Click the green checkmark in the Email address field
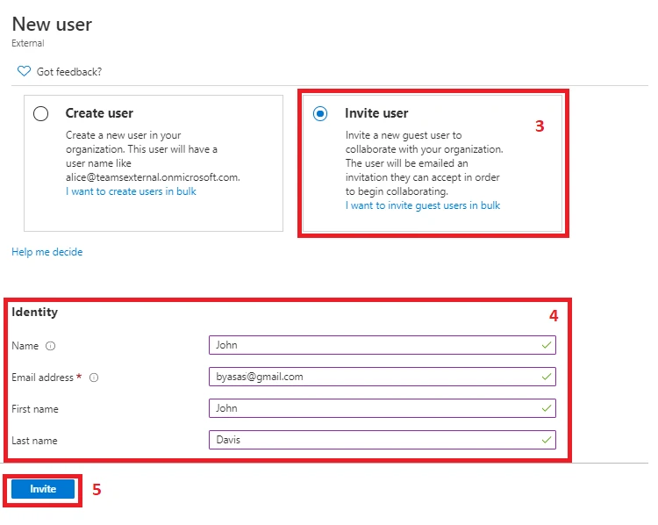The width and height of the screenshot is (658, 525). (x=547, y=377)
